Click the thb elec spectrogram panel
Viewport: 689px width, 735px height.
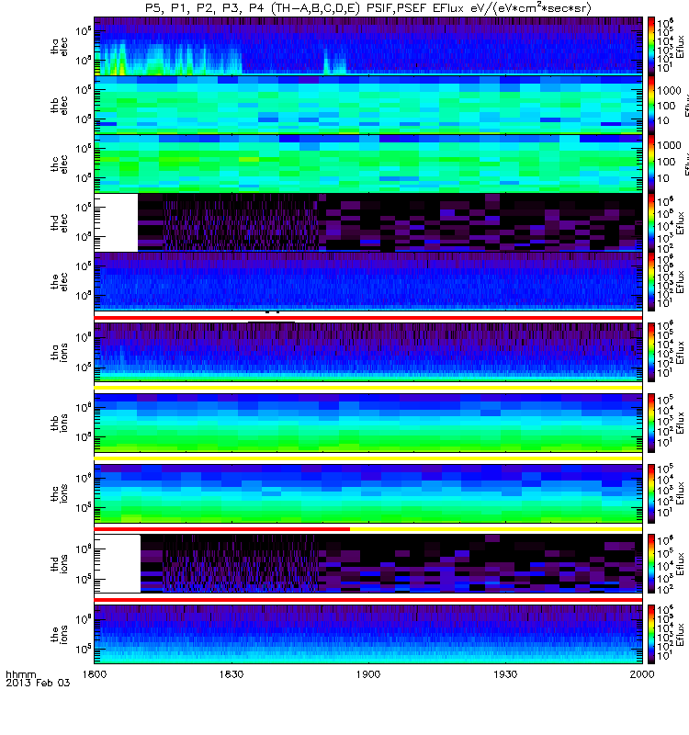tap(368, 105)
